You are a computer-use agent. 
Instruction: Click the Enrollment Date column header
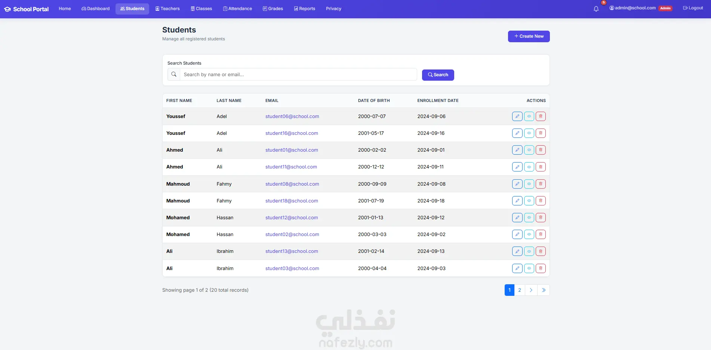[x=438, y=100]
